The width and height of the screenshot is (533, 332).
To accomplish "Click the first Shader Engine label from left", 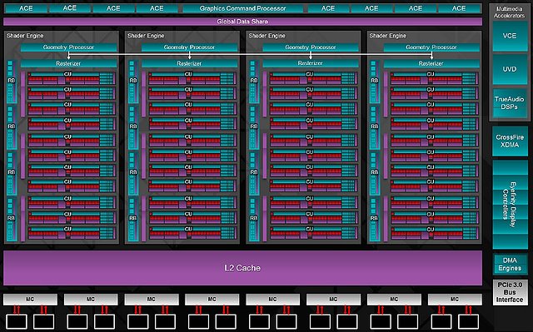I will (25, 36).
